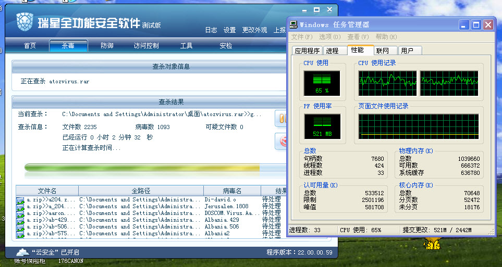Select virus name Albania.429
The image size is (502, 267).
(222, 220)
